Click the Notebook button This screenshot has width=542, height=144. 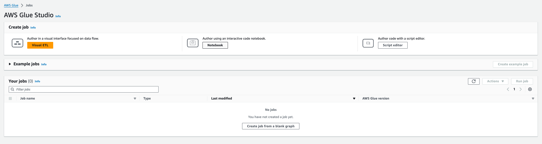tap(215, 45)
